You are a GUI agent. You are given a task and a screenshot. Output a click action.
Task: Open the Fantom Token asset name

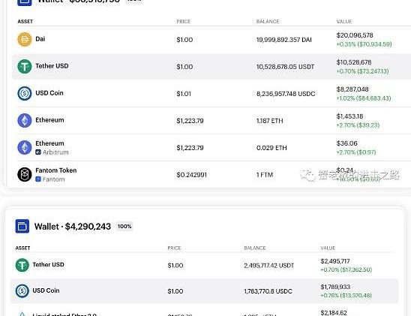[56, 170]
